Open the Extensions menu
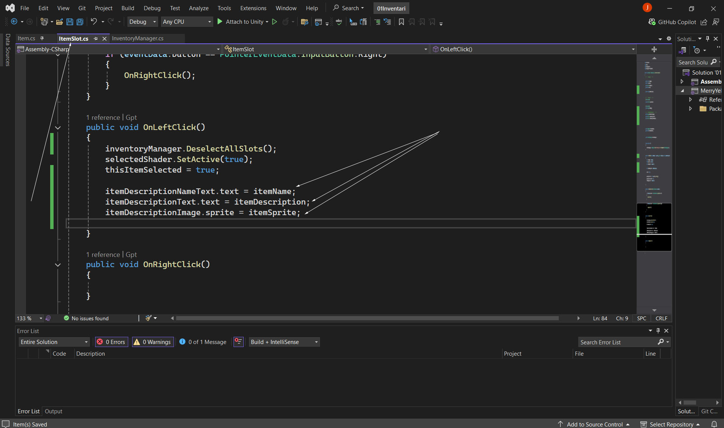 (x=253, y=8)
